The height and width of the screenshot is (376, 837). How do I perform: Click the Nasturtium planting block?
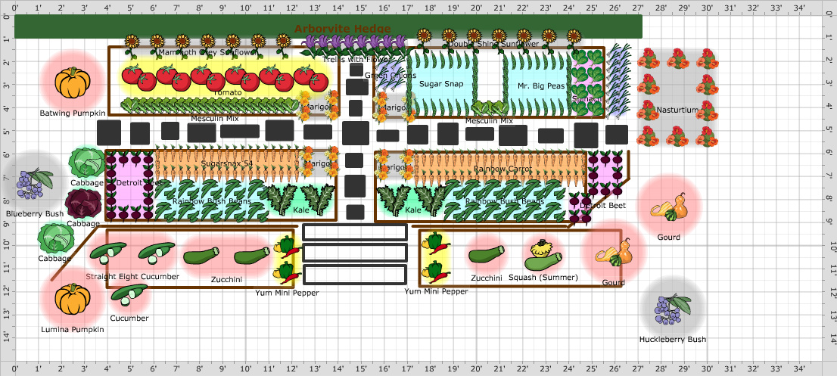click(677, 97)
